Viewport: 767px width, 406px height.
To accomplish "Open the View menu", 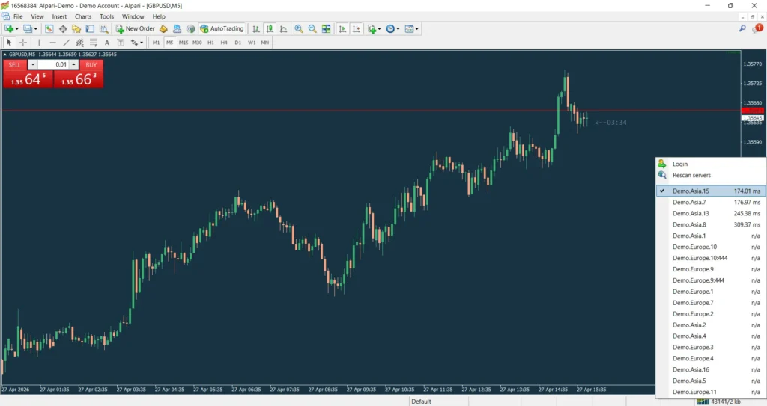I will (x=37, y=16).
